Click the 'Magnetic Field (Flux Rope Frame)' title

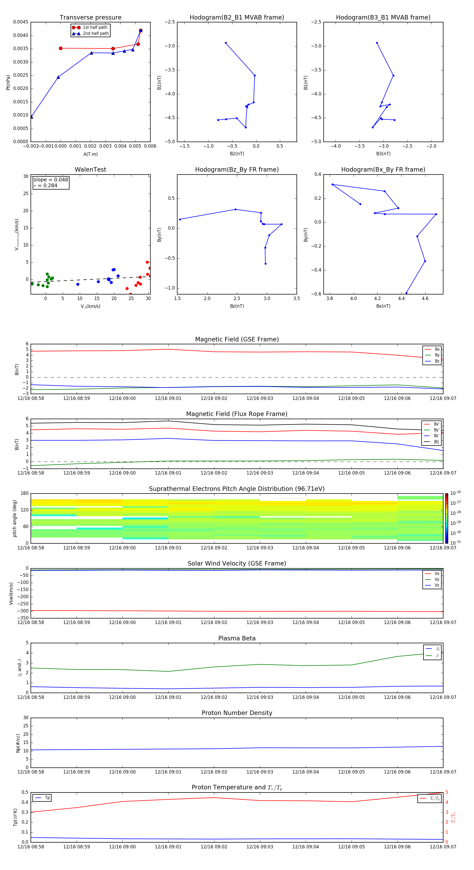pos(237,414)
